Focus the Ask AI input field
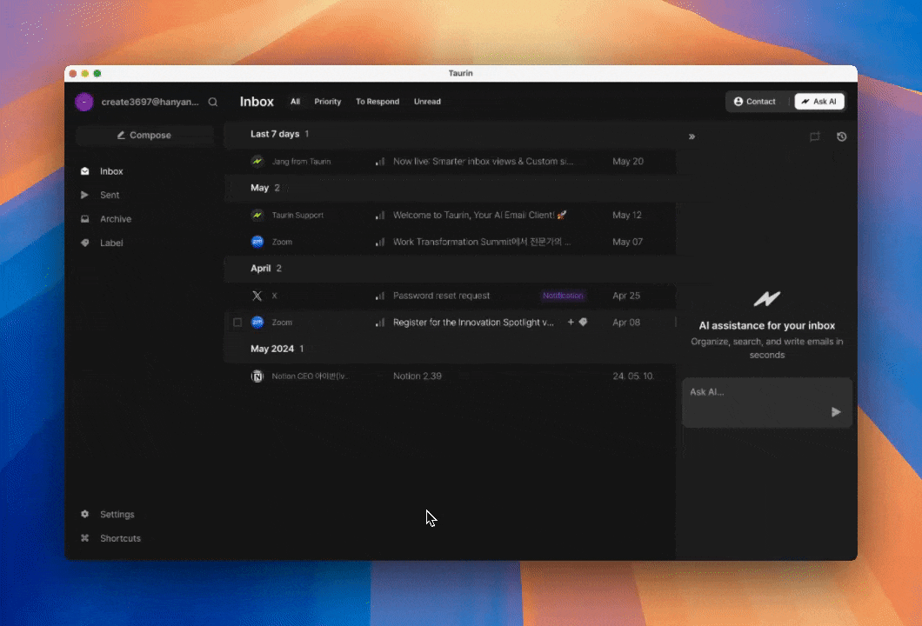 point(757,392)
